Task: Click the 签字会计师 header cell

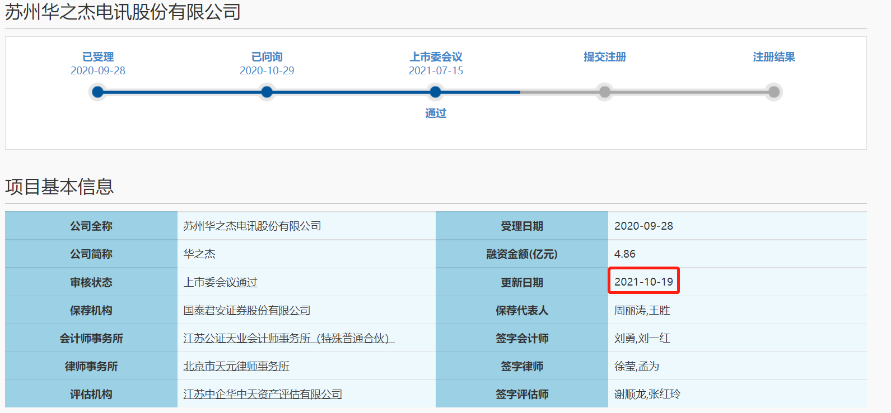Action: click(x=522, y=338)
